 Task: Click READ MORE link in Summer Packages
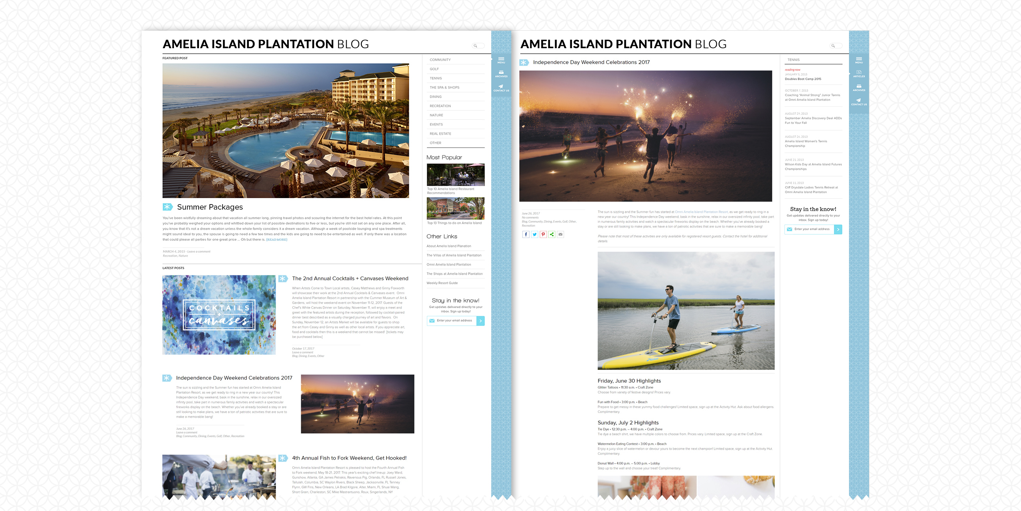tap(276, 240)
